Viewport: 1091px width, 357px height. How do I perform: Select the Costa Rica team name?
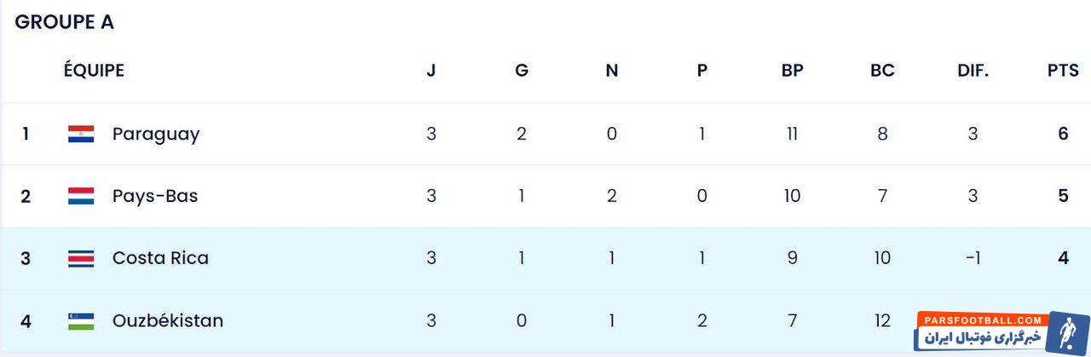pos(160,258)
